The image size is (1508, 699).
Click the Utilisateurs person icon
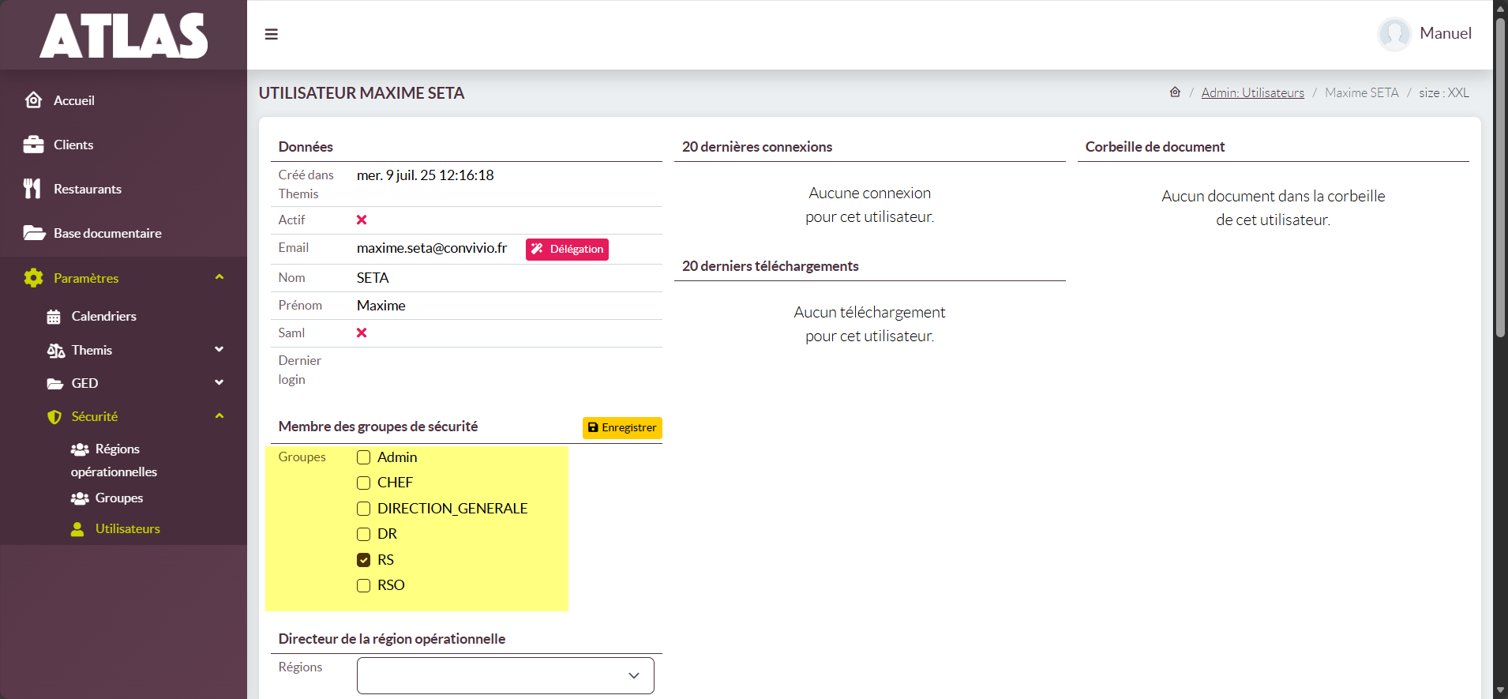click(77, 529)
